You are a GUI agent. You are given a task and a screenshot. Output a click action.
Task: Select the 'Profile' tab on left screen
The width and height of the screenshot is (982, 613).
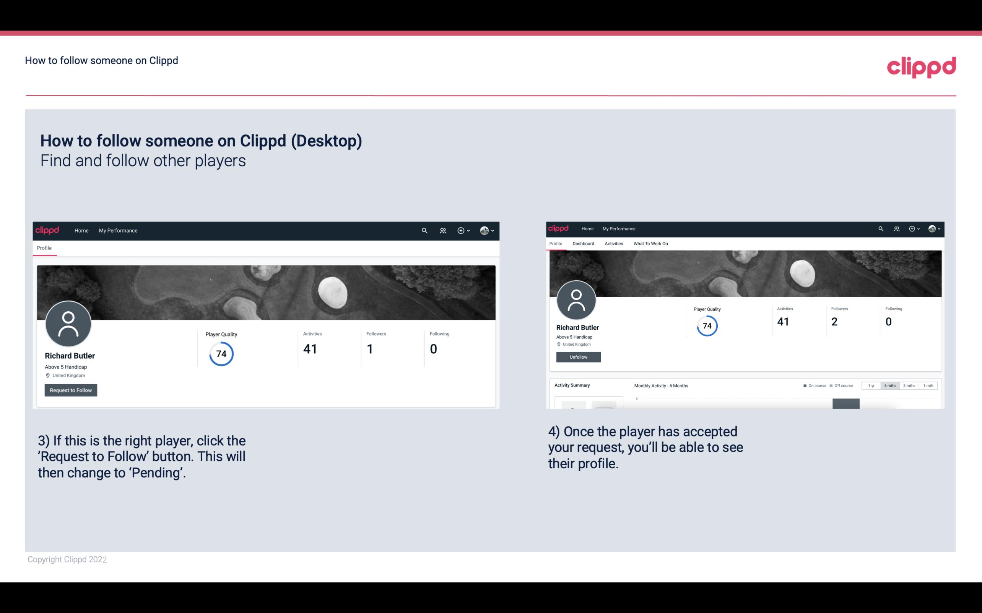tap(44, 248)
